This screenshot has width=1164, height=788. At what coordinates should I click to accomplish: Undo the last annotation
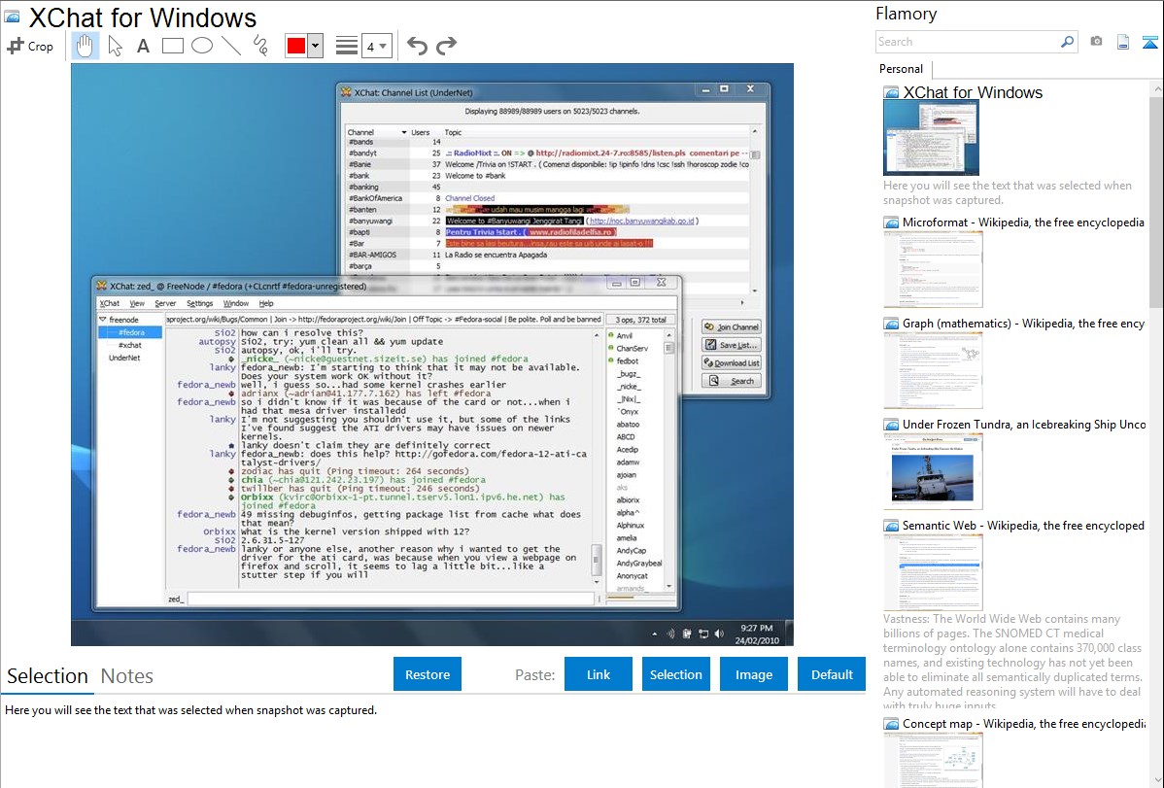(417, 46)
